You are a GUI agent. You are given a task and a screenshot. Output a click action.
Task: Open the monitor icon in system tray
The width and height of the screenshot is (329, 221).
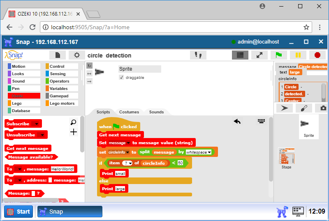(x=298, y=212)
